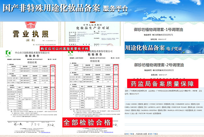Screen dimensions: 204x137
Task: Click the heading 御珍坊植物调理套-1号调理油
Action: point(159,29)
